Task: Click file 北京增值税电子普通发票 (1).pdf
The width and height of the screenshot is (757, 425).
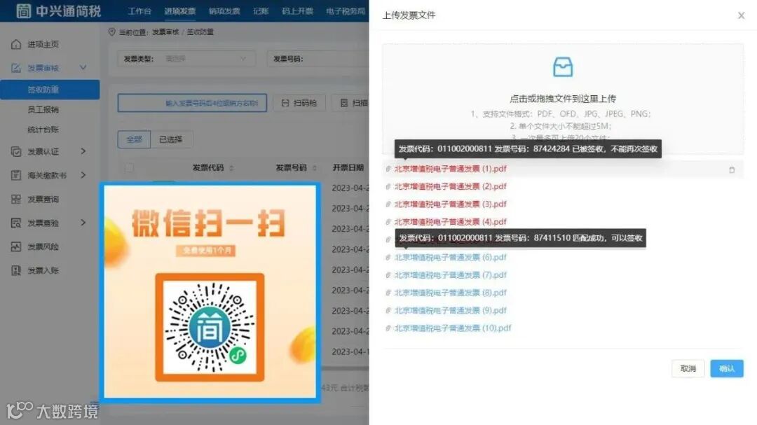Action: (451, 169)
